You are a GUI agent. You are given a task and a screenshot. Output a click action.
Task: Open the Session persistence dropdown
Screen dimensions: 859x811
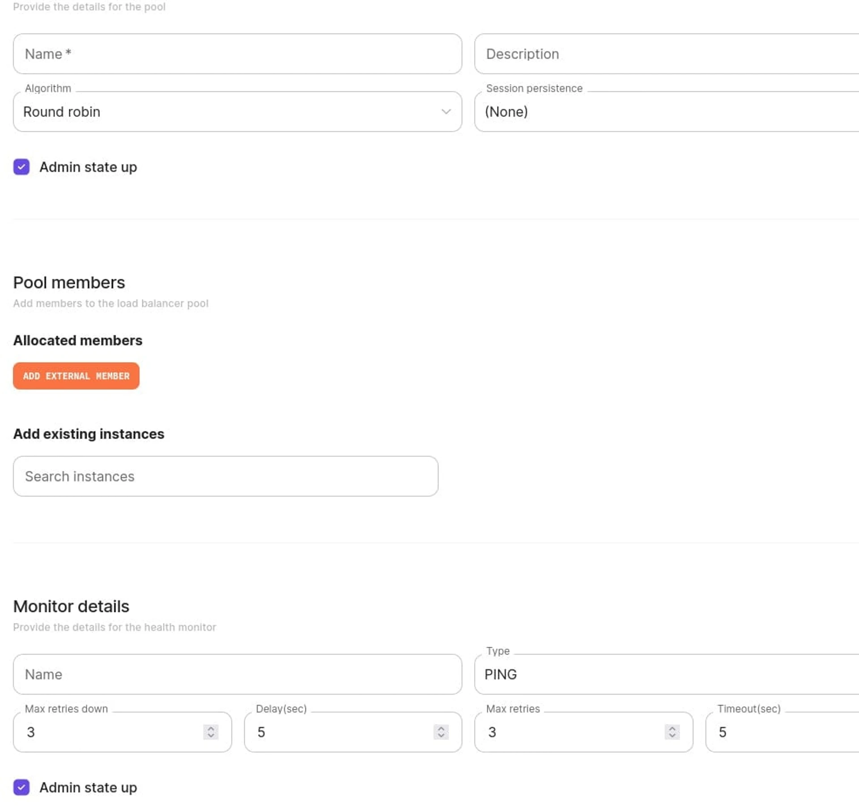point(667,111)
